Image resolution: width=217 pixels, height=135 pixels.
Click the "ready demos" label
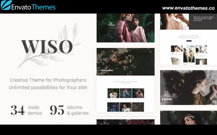pos(35,110)
